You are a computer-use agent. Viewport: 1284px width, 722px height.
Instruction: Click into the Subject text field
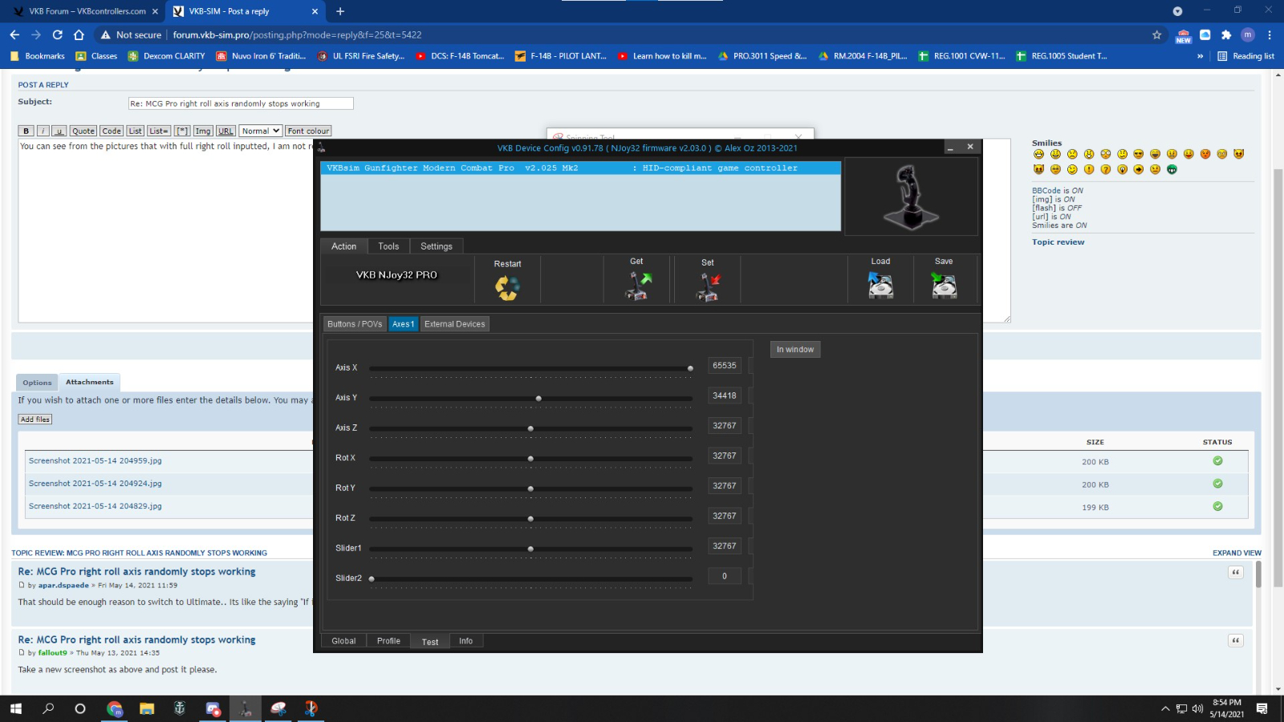pos(241,103)
